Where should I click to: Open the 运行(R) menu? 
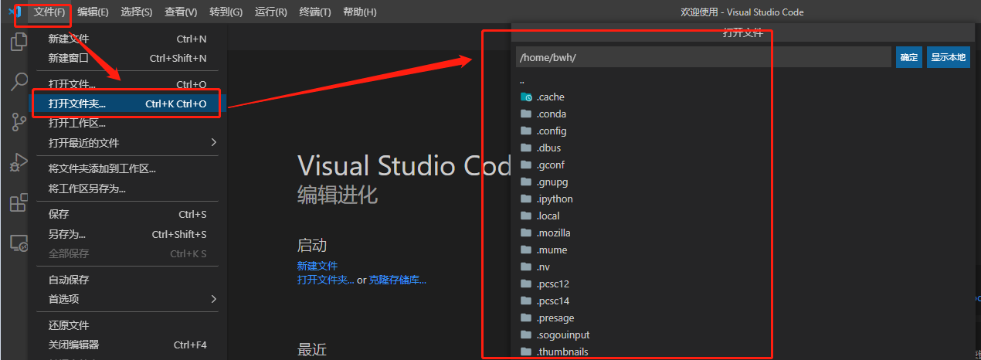270,12
